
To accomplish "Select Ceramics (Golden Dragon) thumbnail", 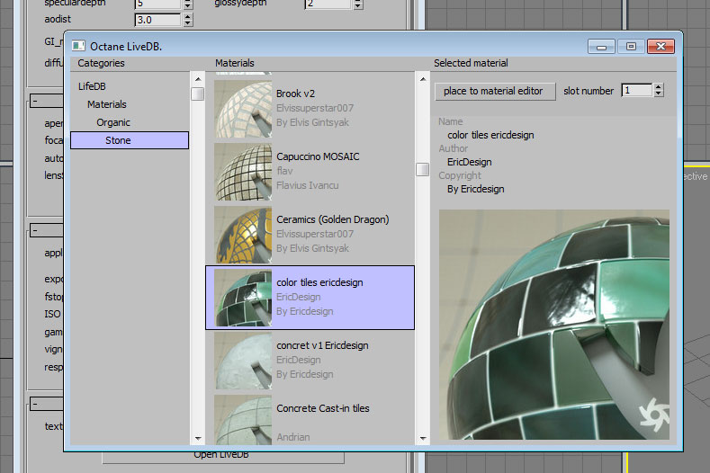I will [243, 235].
